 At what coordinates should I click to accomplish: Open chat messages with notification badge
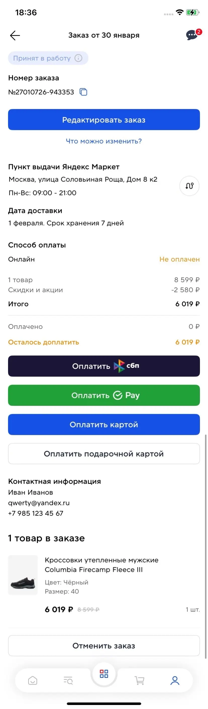pos(192,35)
